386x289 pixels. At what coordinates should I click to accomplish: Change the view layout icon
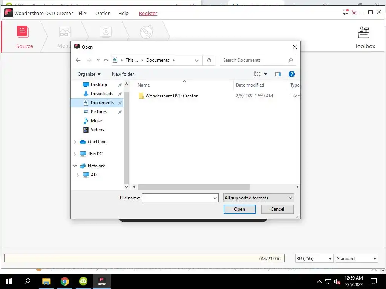(257, 74)
